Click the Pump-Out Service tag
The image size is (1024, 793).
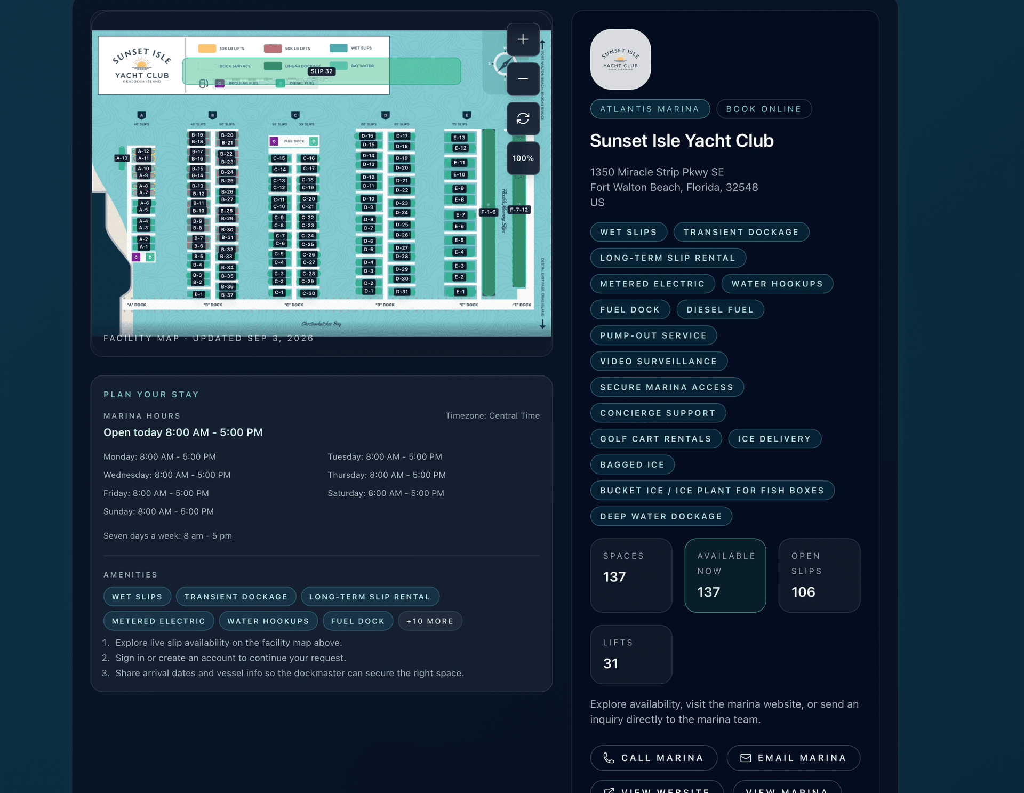tap(653, 335)
